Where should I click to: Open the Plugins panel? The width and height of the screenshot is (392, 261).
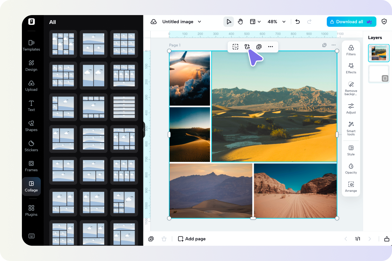click(x=31, y=211)
